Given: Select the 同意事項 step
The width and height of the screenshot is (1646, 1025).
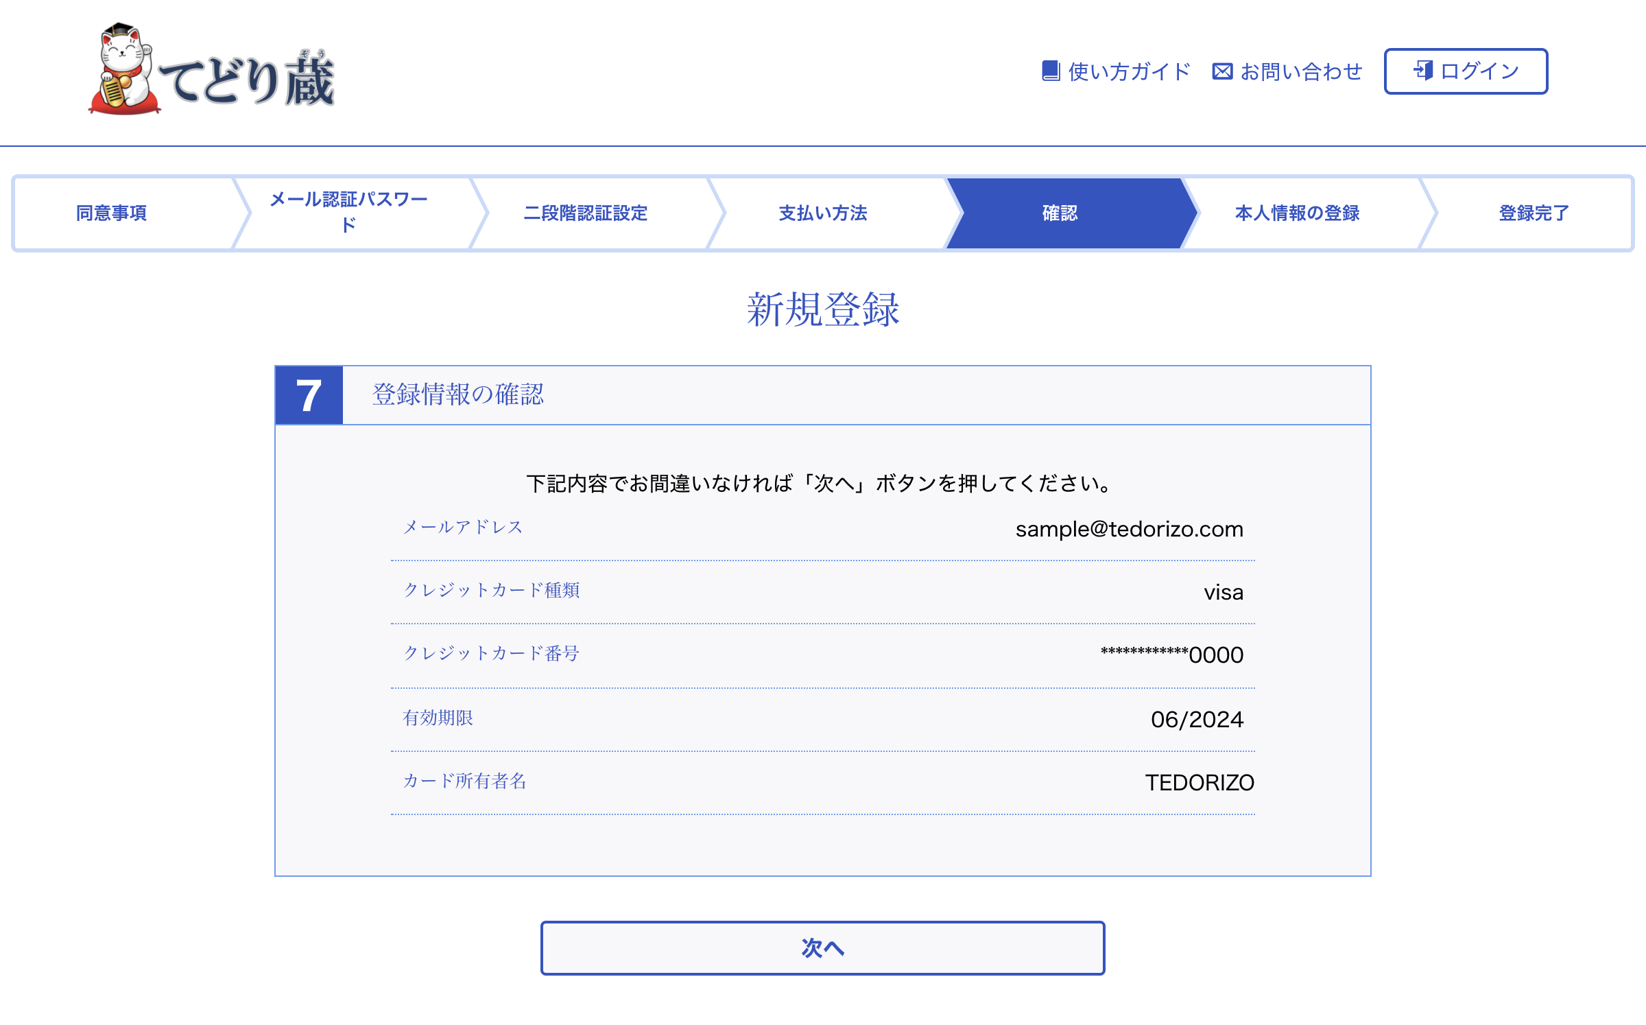Looking at the screenshot, I should [111, 213].
